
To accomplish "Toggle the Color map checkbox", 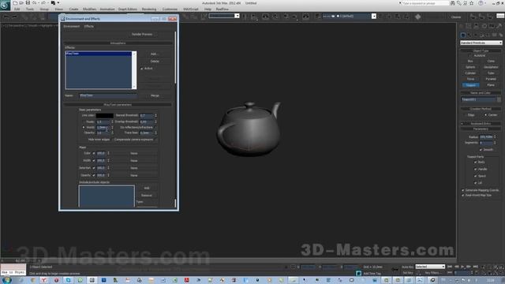I will pyautogui.click(x=94, y=153).
